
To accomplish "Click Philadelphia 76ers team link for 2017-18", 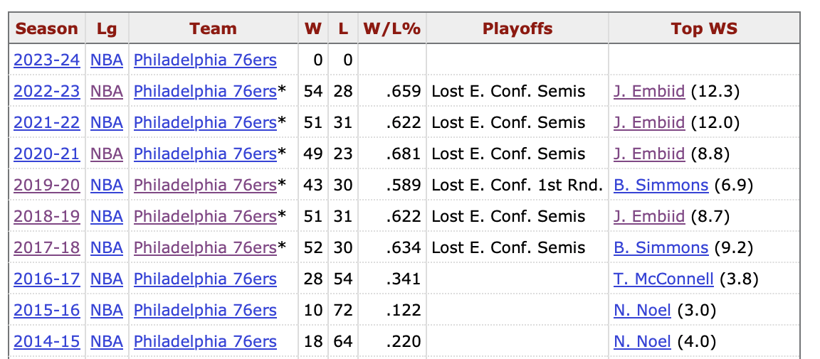I will [205, 248].
